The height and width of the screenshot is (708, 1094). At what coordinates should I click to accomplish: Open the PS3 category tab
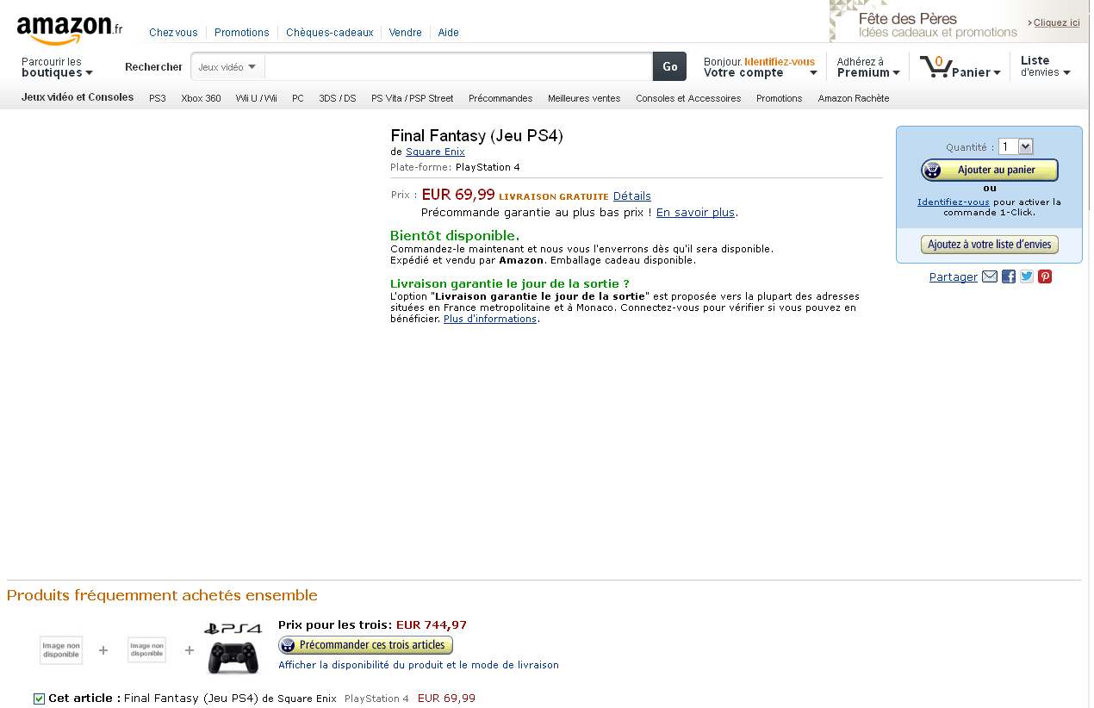tap(158, 98)
